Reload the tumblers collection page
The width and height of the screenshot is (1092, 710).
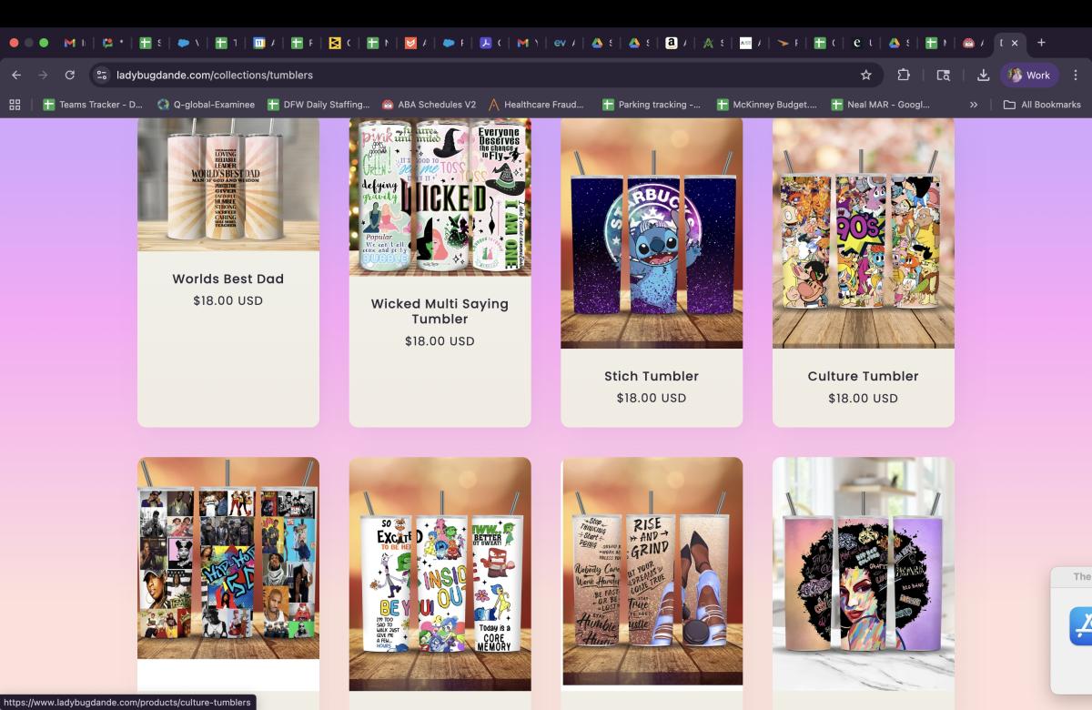70,76
